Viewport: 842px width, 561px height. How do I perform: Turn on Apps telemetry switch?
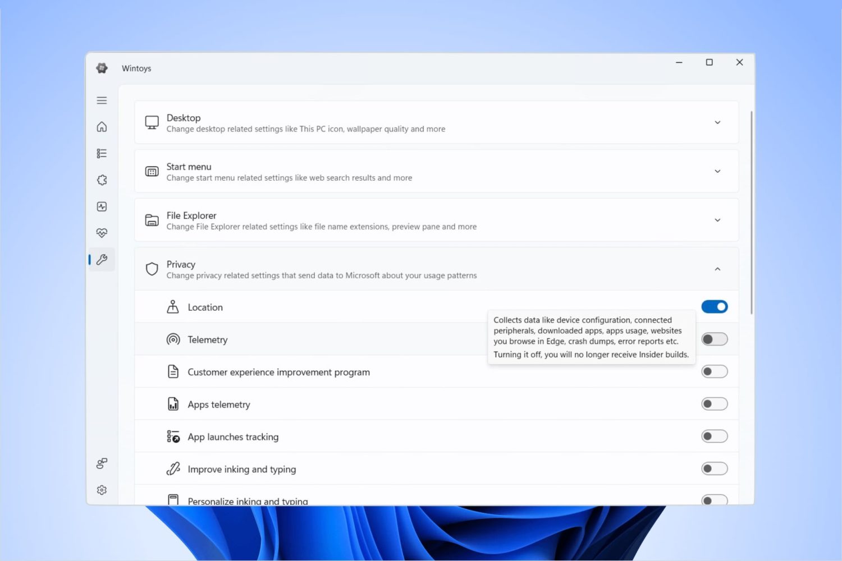(x=714, y=404)
